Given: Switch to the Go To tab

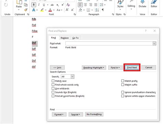Looking at the screenshot, I should coord(75,38).
